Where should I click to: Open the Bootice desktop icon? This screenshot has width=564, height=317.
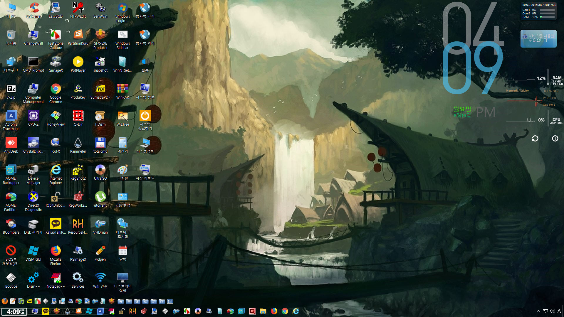(x=11, y=280)
